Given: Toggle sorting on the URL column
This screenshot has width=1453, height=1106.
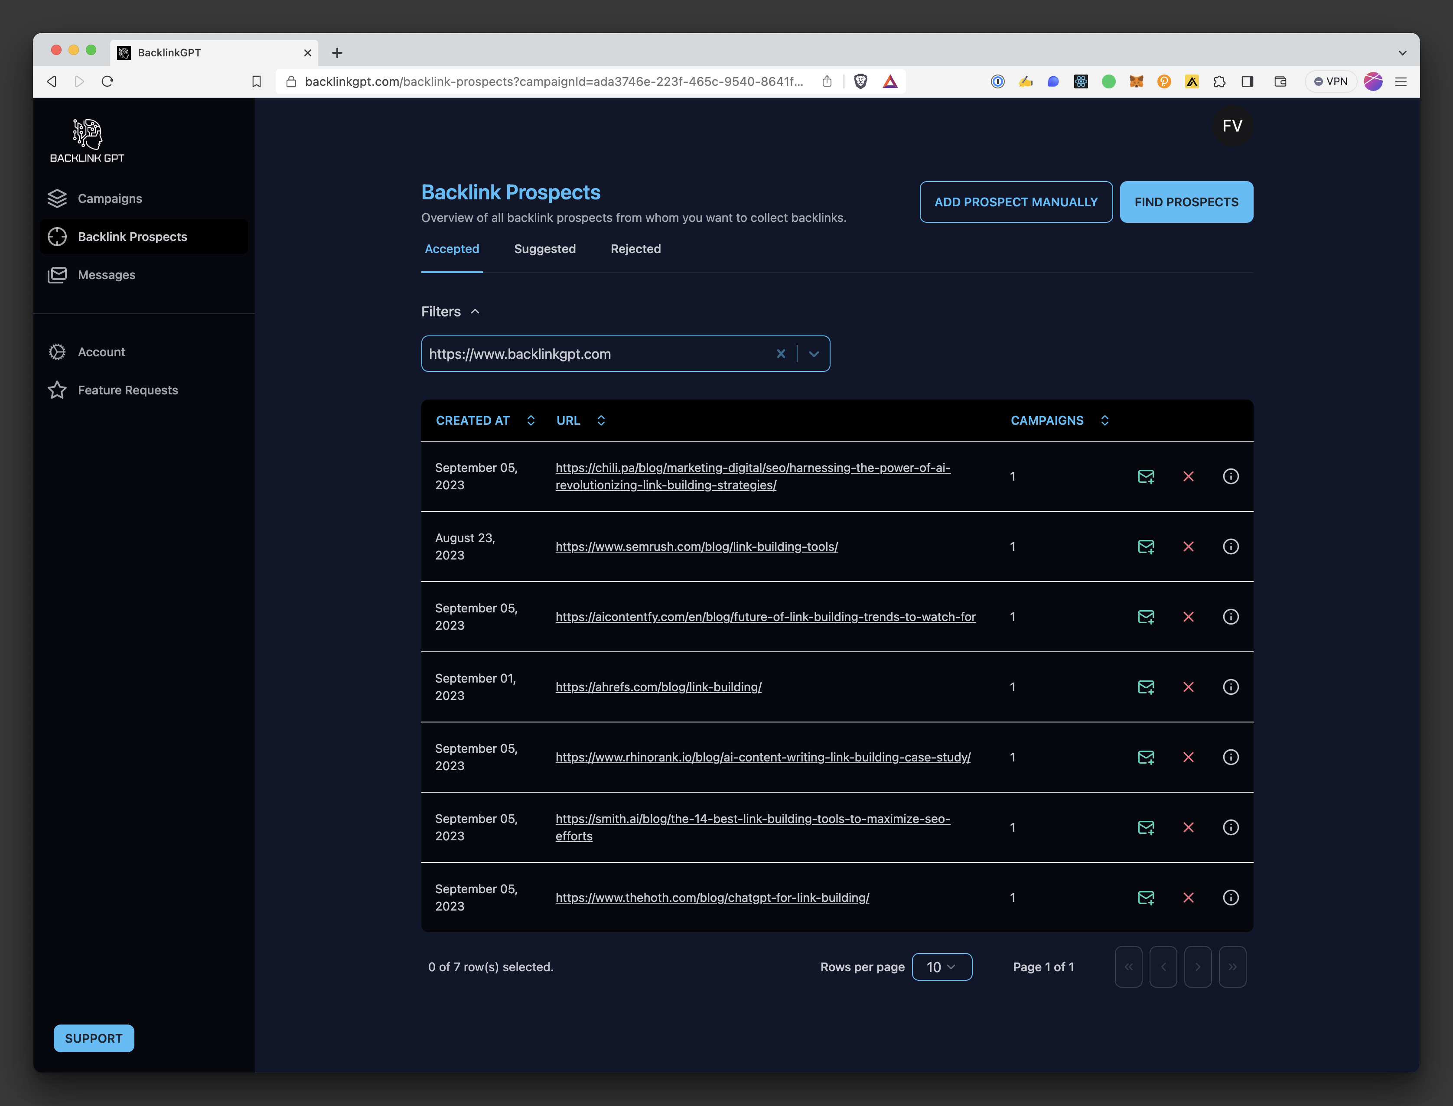Looking at the screenshot, I should pos(600,420).
